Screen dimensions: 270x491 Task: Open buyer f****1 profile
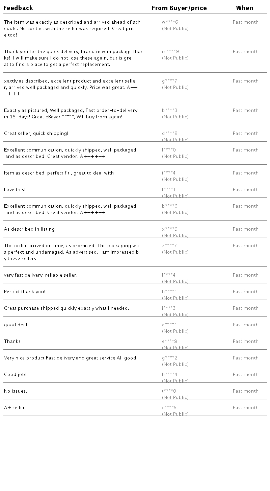pos(169,190)
